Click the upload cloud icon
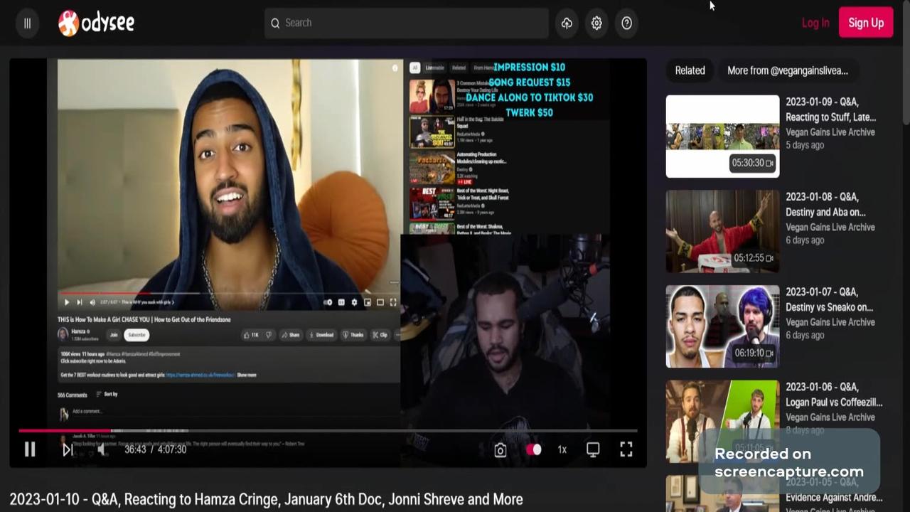 coord(567,23)
